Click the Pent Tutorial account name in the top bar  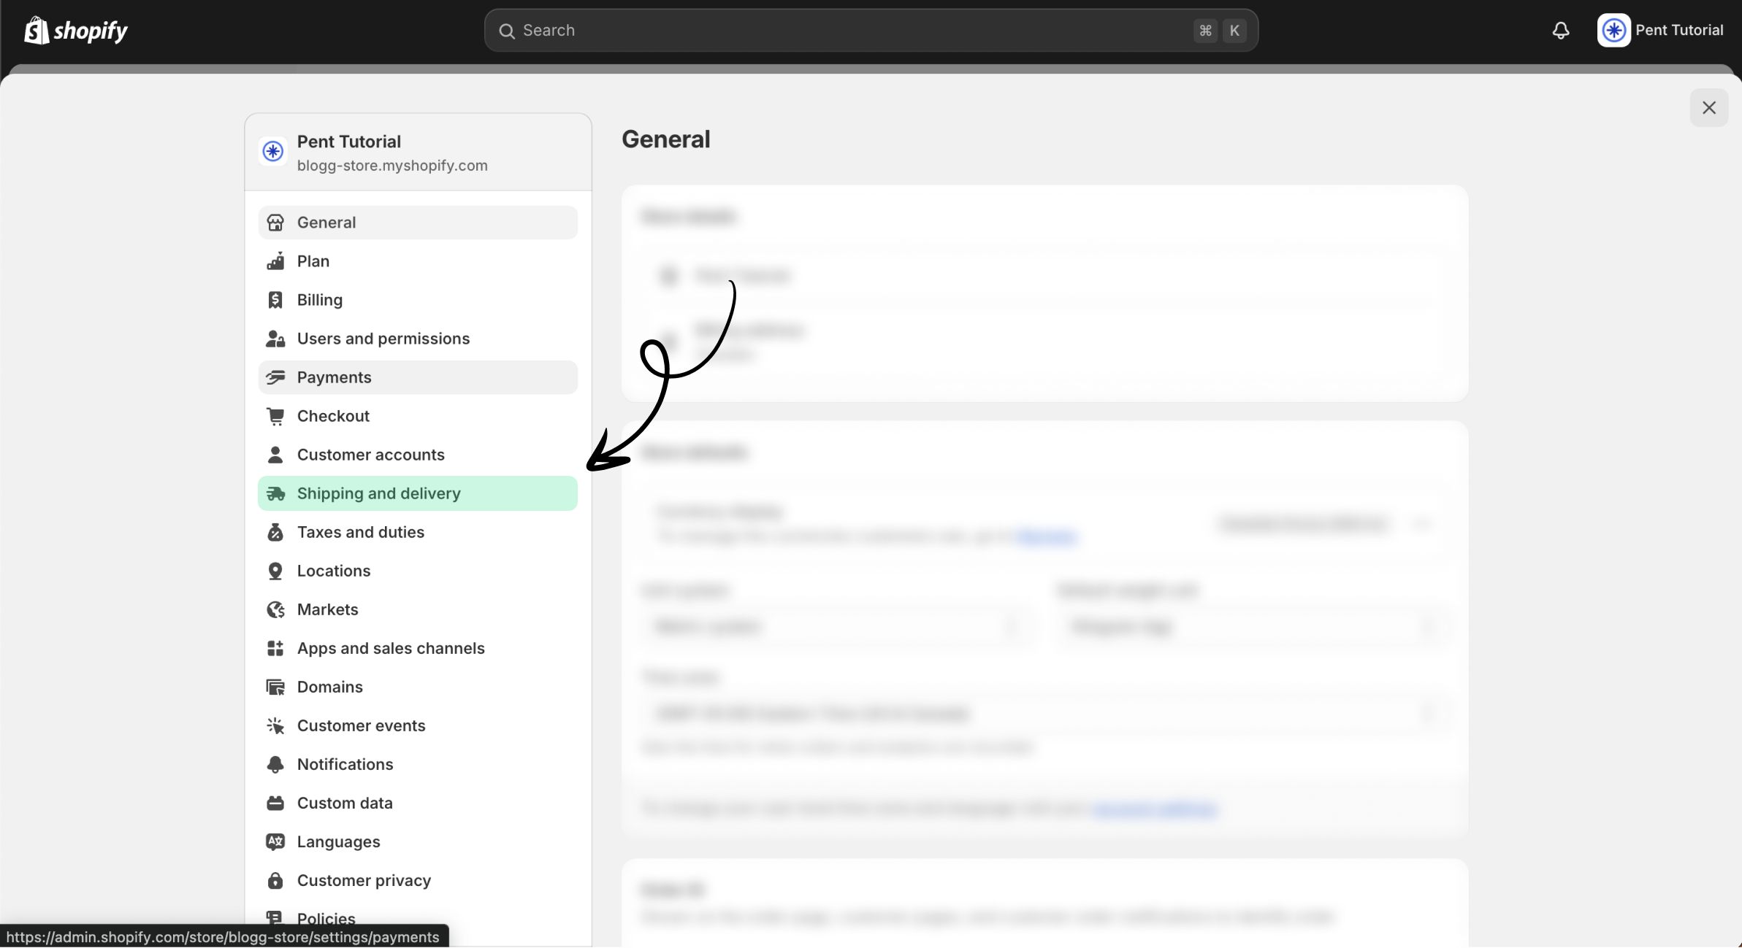[1679, 31]
